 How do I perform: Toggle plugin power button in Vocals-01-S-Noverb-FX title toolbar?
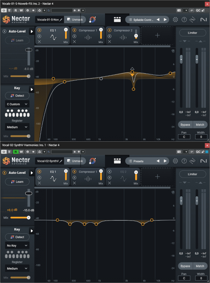pos(4,10)
